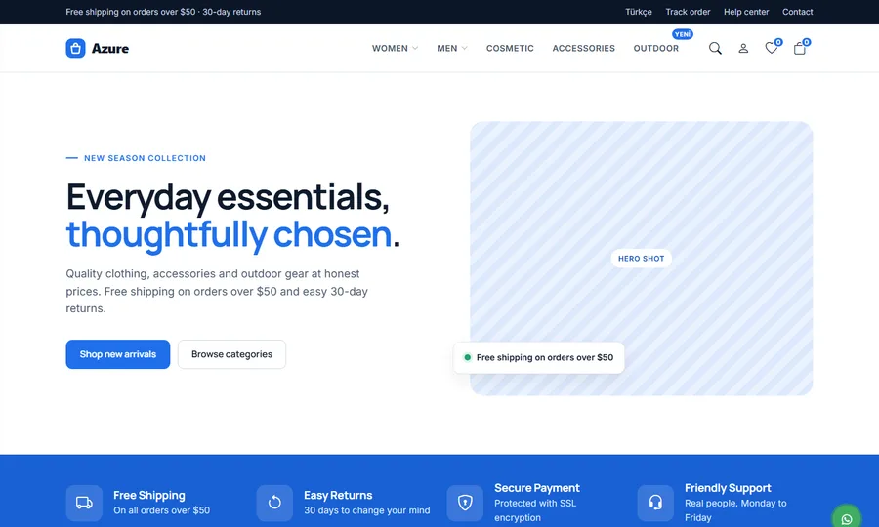Click '30 days to change your mind' text
The image size is (879, 527).
pyautogui.click(x=366, y=510)
